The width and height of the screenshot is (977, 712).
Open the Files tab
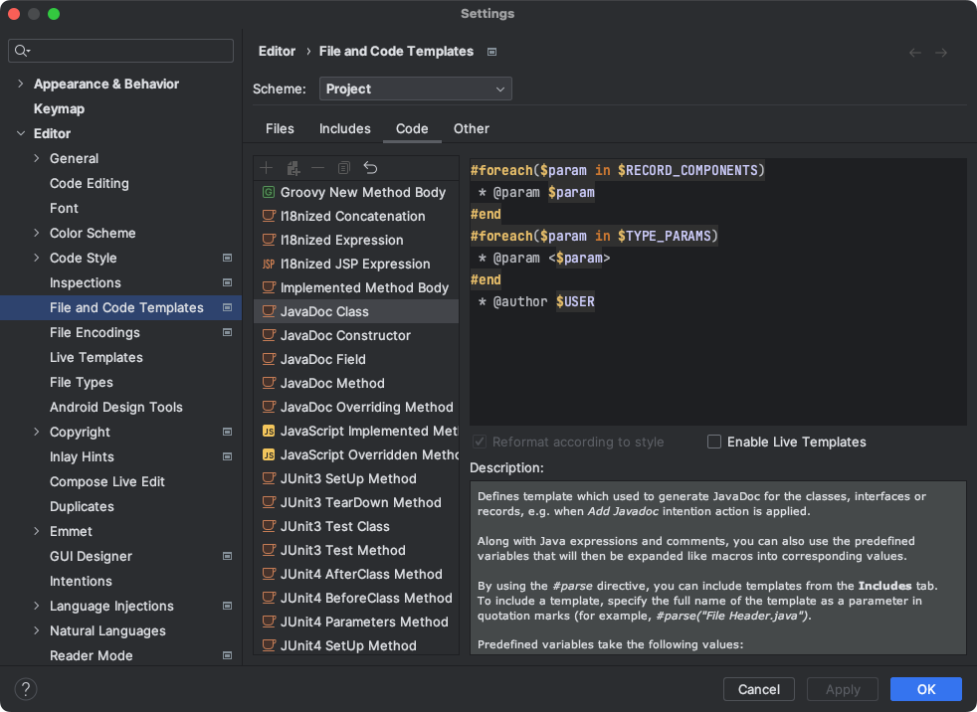coord(280,128)
